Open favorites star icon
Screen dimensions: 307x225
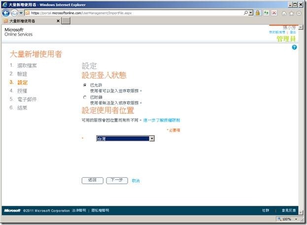point(292,13)
